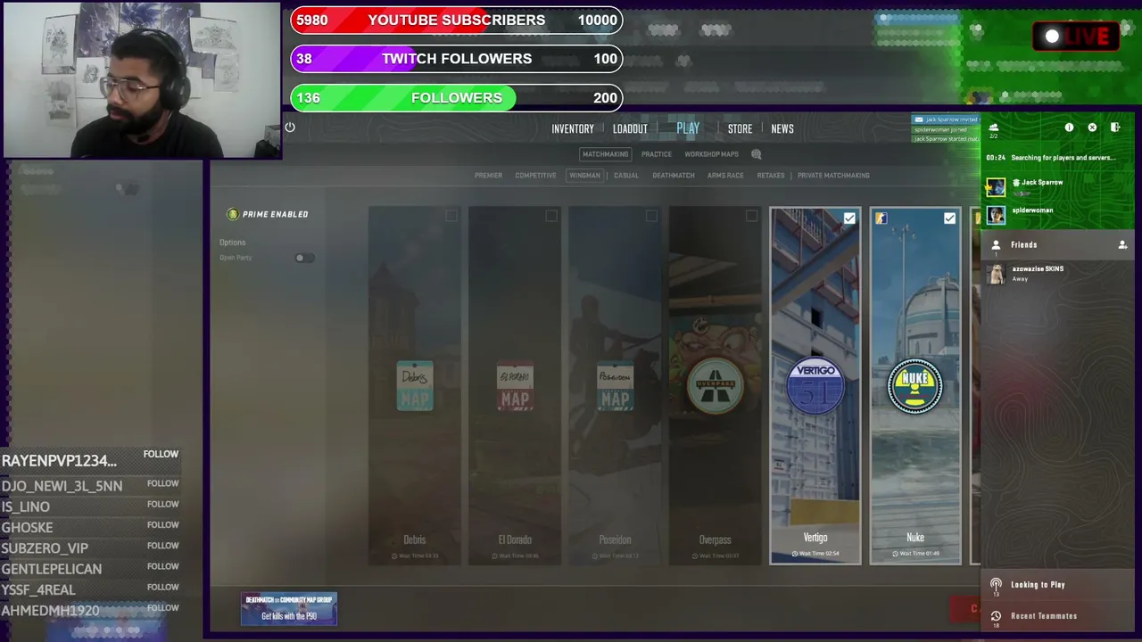This screenshot has height=642, width=1142.
Task: Select the Deathmatch game mode
Action: [674, 176]
